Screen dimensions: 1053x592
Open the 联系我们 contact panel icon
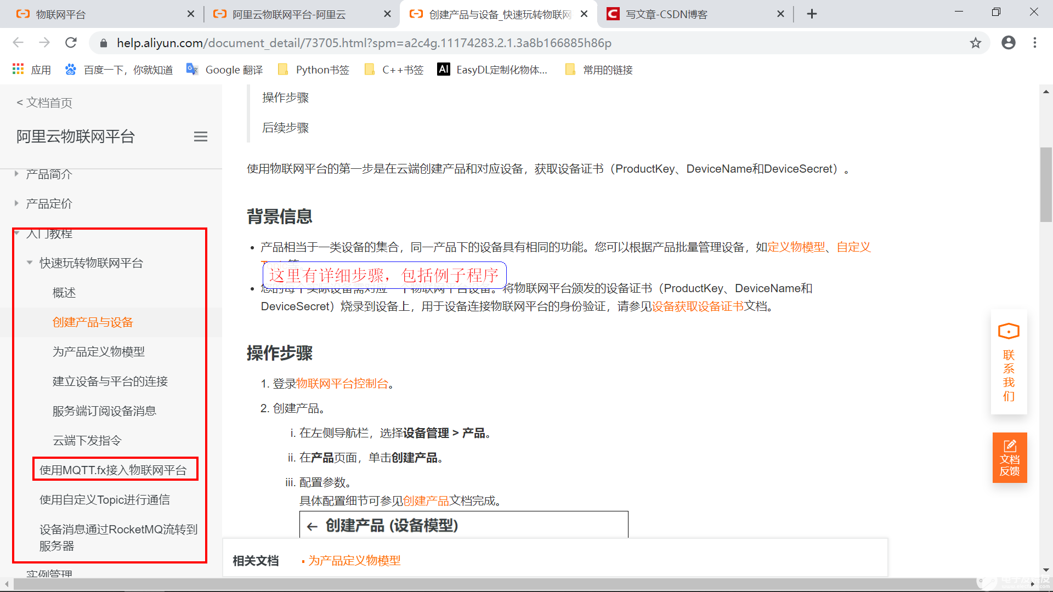1009,331
